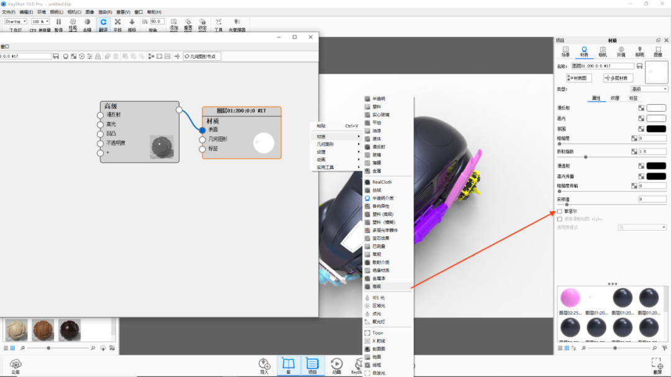
Task: Expand the 材质 submenu in context menu
Action: [x=337, y=136]
